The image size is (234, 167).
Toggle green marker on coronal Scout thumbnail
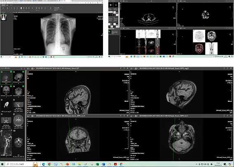pos(11,86)
